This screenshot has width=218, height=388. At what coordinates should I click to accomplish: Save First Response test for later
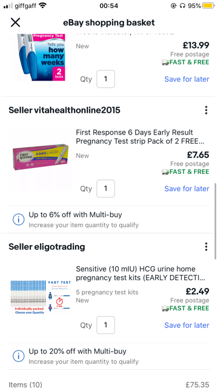point(187,189)
